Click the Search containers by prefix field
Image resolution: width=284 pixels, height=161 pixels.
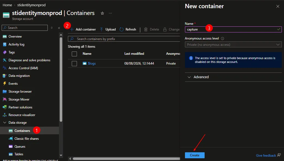124,39
